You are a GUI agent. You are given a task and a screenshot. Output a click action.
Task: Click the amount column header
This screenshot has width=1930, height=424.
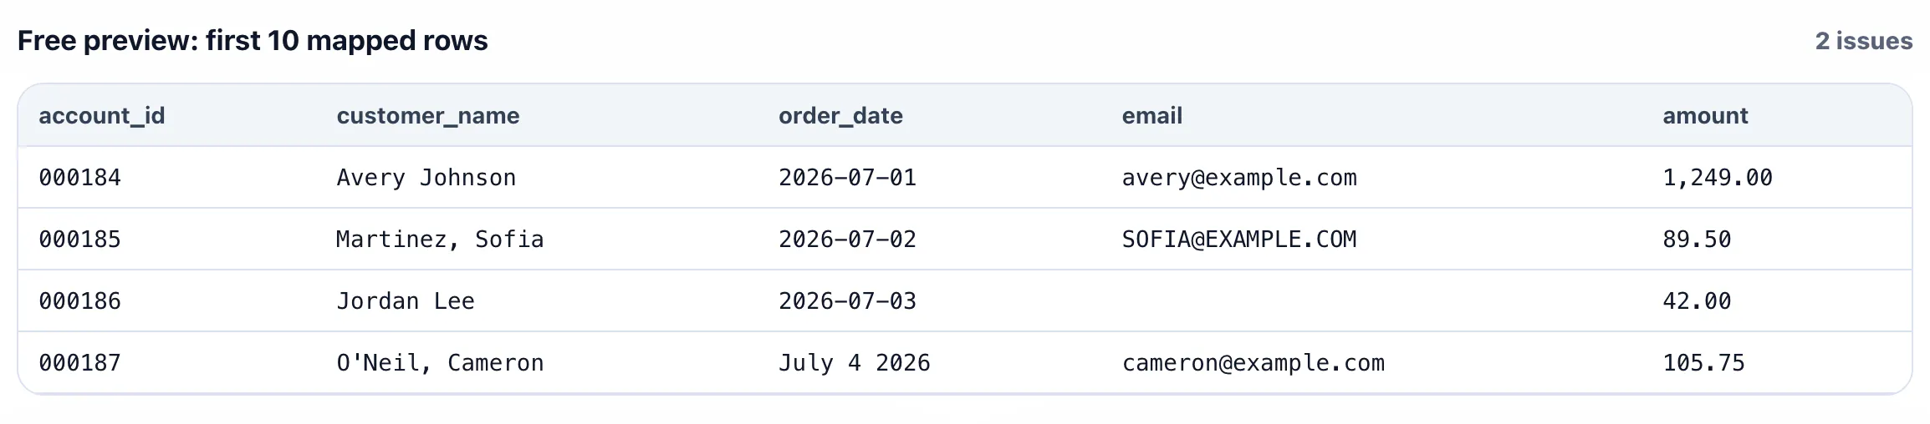(1705, 115)
